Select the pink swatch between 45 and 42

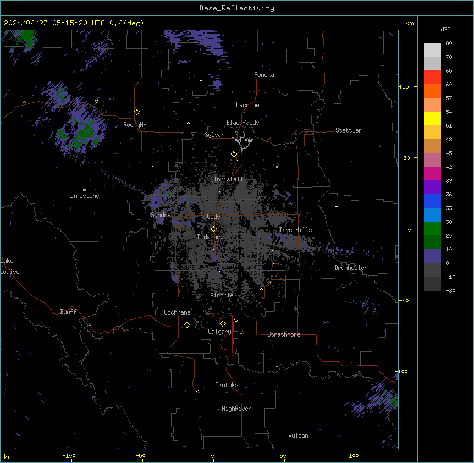click(432, 160)
